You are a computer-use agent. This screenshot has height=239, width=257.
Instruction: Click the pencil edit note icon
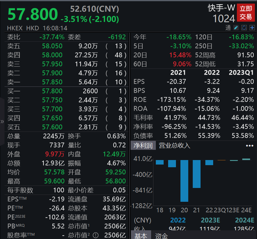[x=236, y=28]
